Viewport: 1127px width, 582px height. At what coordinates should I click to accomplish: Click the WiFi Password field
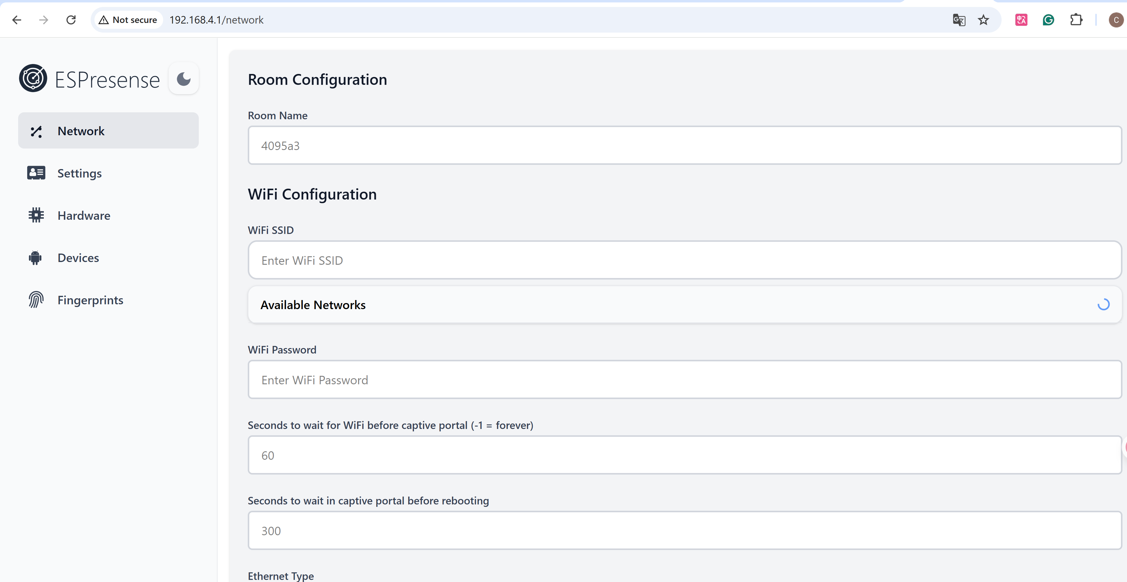(x=684, y=380)
